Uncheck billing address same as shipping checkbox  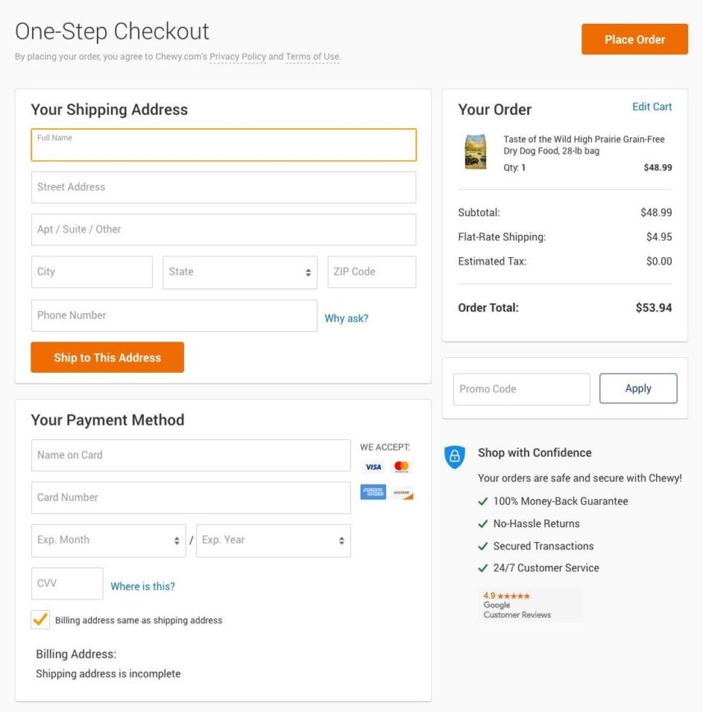(x=40, y=620)
